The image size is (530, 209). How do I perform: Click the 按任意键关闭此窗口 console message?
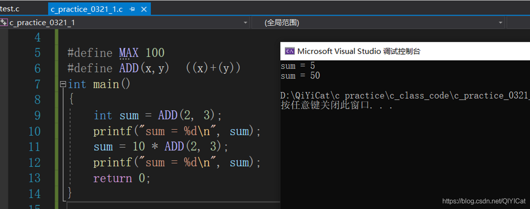click(337, 105)
